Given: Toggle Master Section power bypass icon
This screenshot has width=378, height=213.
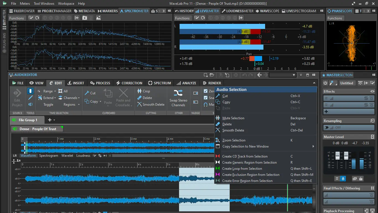Looking at the screenshot, I should pyautogui.click(x=325, y=83).
